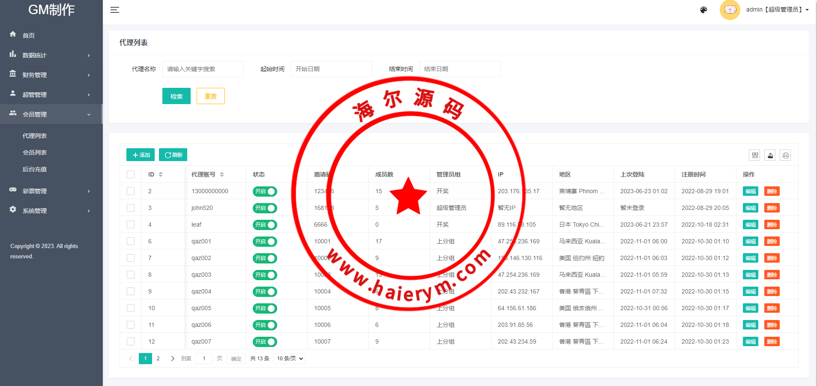Tick the select-all checkbox in table header
The width and height of the screenshot is (817, 386).
131,174
